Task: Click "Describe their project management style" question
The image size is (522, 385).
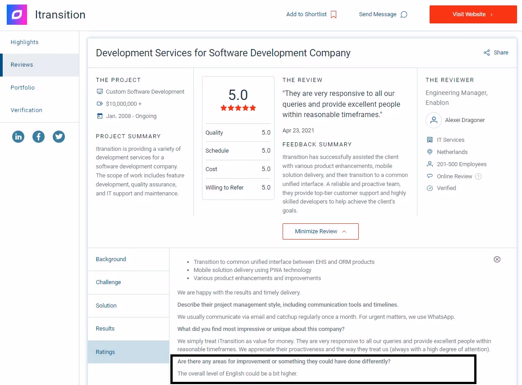Action: tap(288, 305)
